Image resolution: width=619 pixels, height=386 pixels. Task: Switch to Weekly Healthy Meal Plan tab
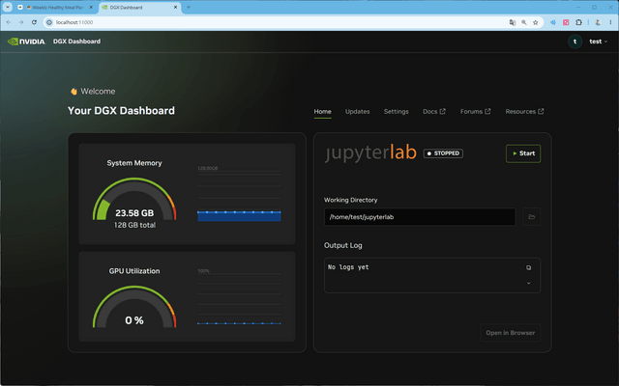pos(56,7)
